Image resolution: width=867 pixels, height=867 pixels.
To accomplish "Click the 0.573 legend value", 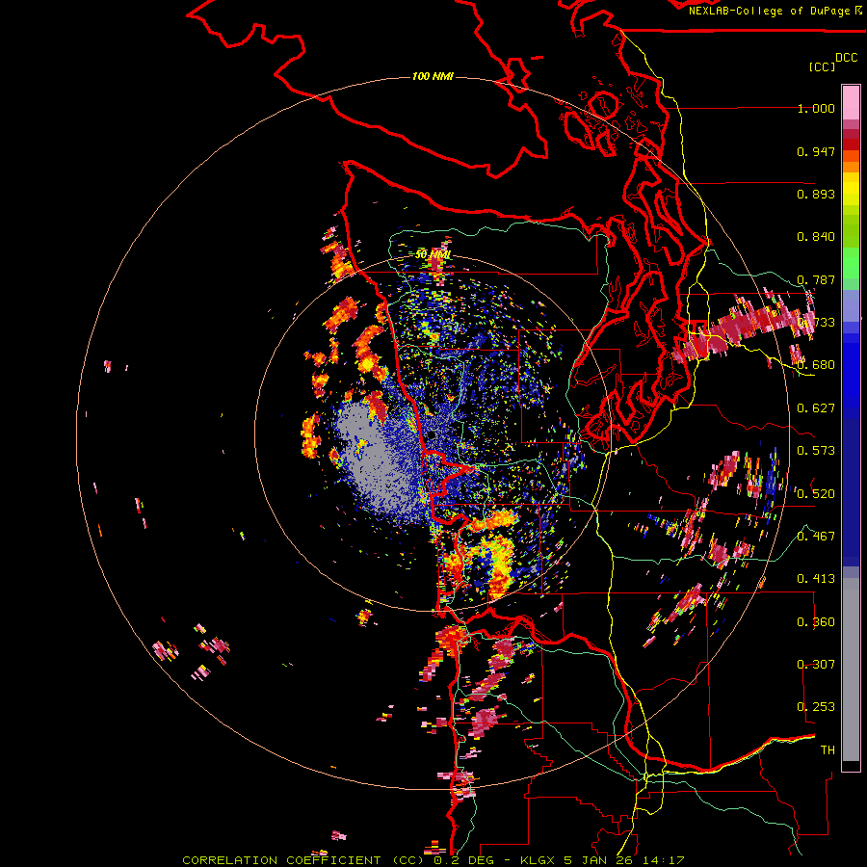I will (816, 451).
